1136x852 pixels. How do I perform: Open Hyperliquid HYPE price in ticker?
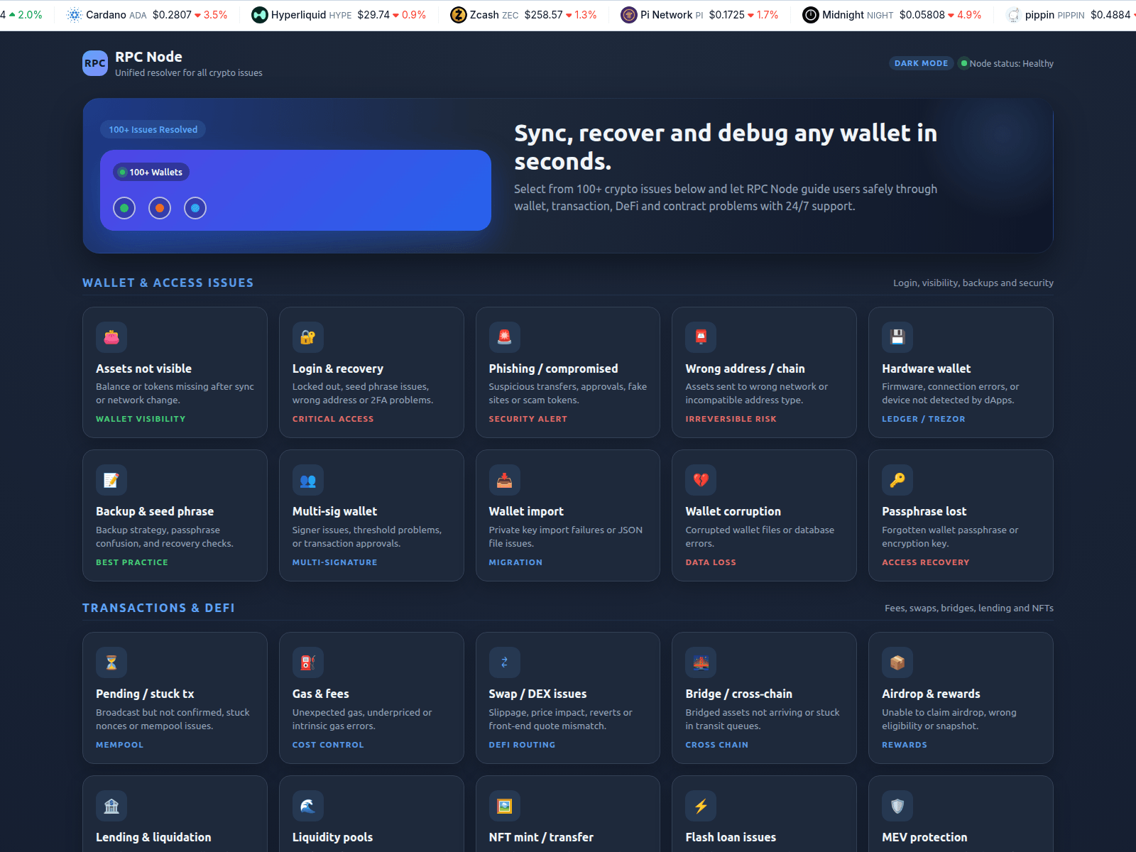(x=339, y=15)
